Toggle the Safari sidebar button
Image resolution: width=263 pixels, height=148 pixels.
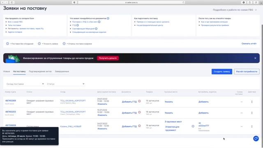pos(12,2)
